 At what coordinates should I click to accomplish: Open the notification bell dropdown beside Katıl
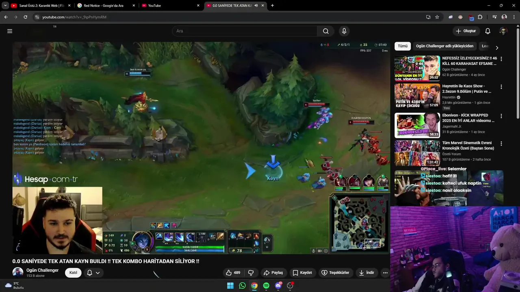click(93, 273)
